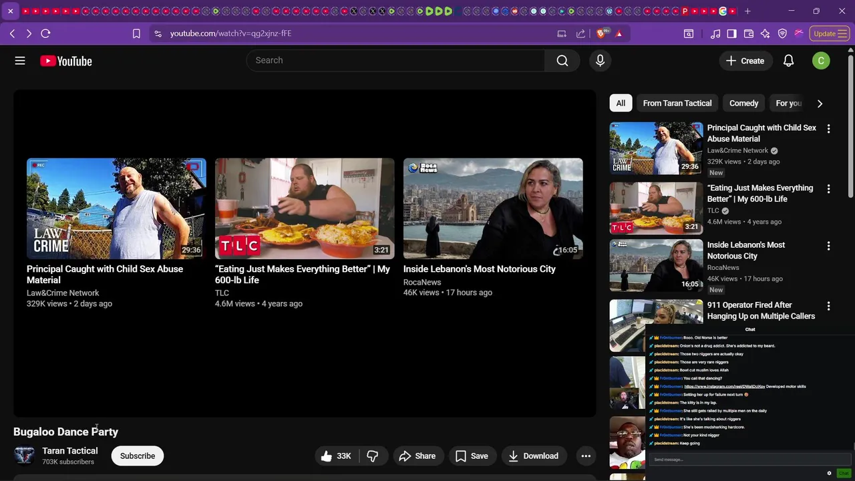Click the chat panel scrollbar

pos(853,447)
